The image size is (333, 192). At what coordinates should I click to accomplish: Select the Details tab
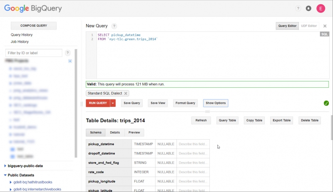pos(115,133)
